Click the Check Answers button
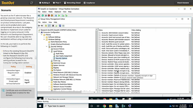Viewport: 193px width, 108px height. coord(183,3)
